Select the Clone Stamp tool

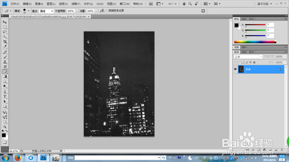(5, 62)
